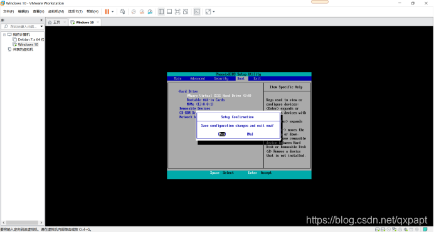Screen dimensions: 434x232
Task: Select Bootable Add-in Cards entry
Action: point(206,100)
